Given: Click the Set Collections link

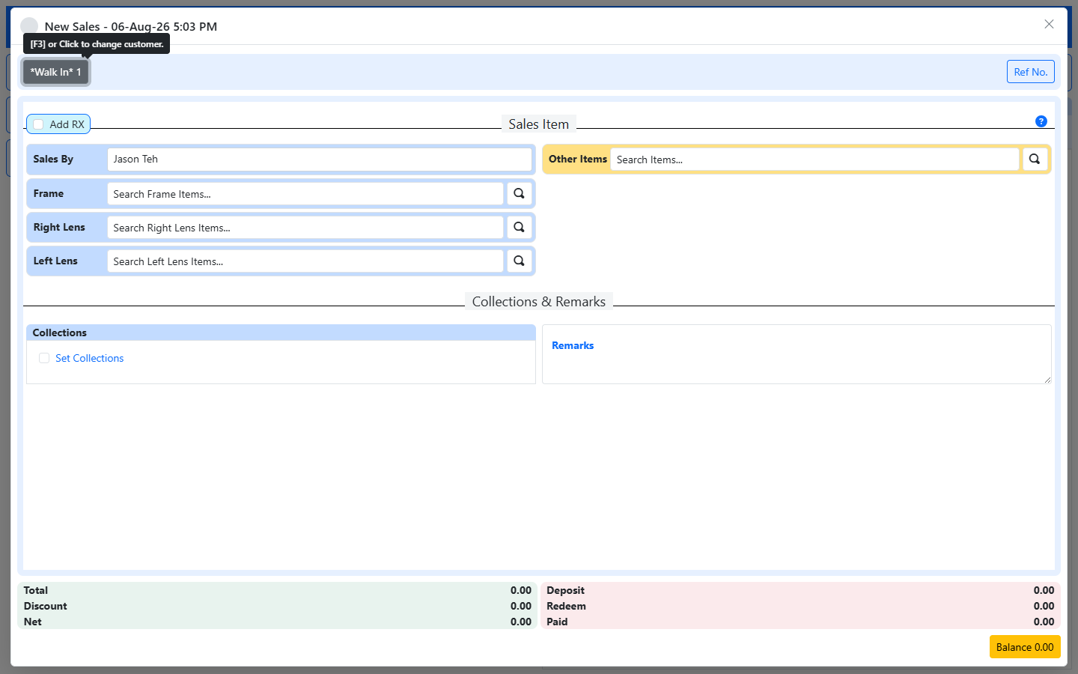Looking at the screenshot, I should (x=90, y=358).
